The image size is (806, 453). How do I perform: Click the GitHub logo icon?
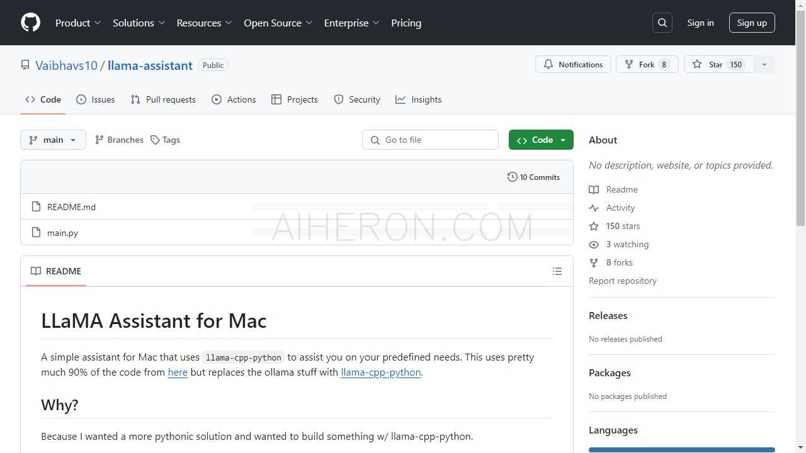point(30,23)
